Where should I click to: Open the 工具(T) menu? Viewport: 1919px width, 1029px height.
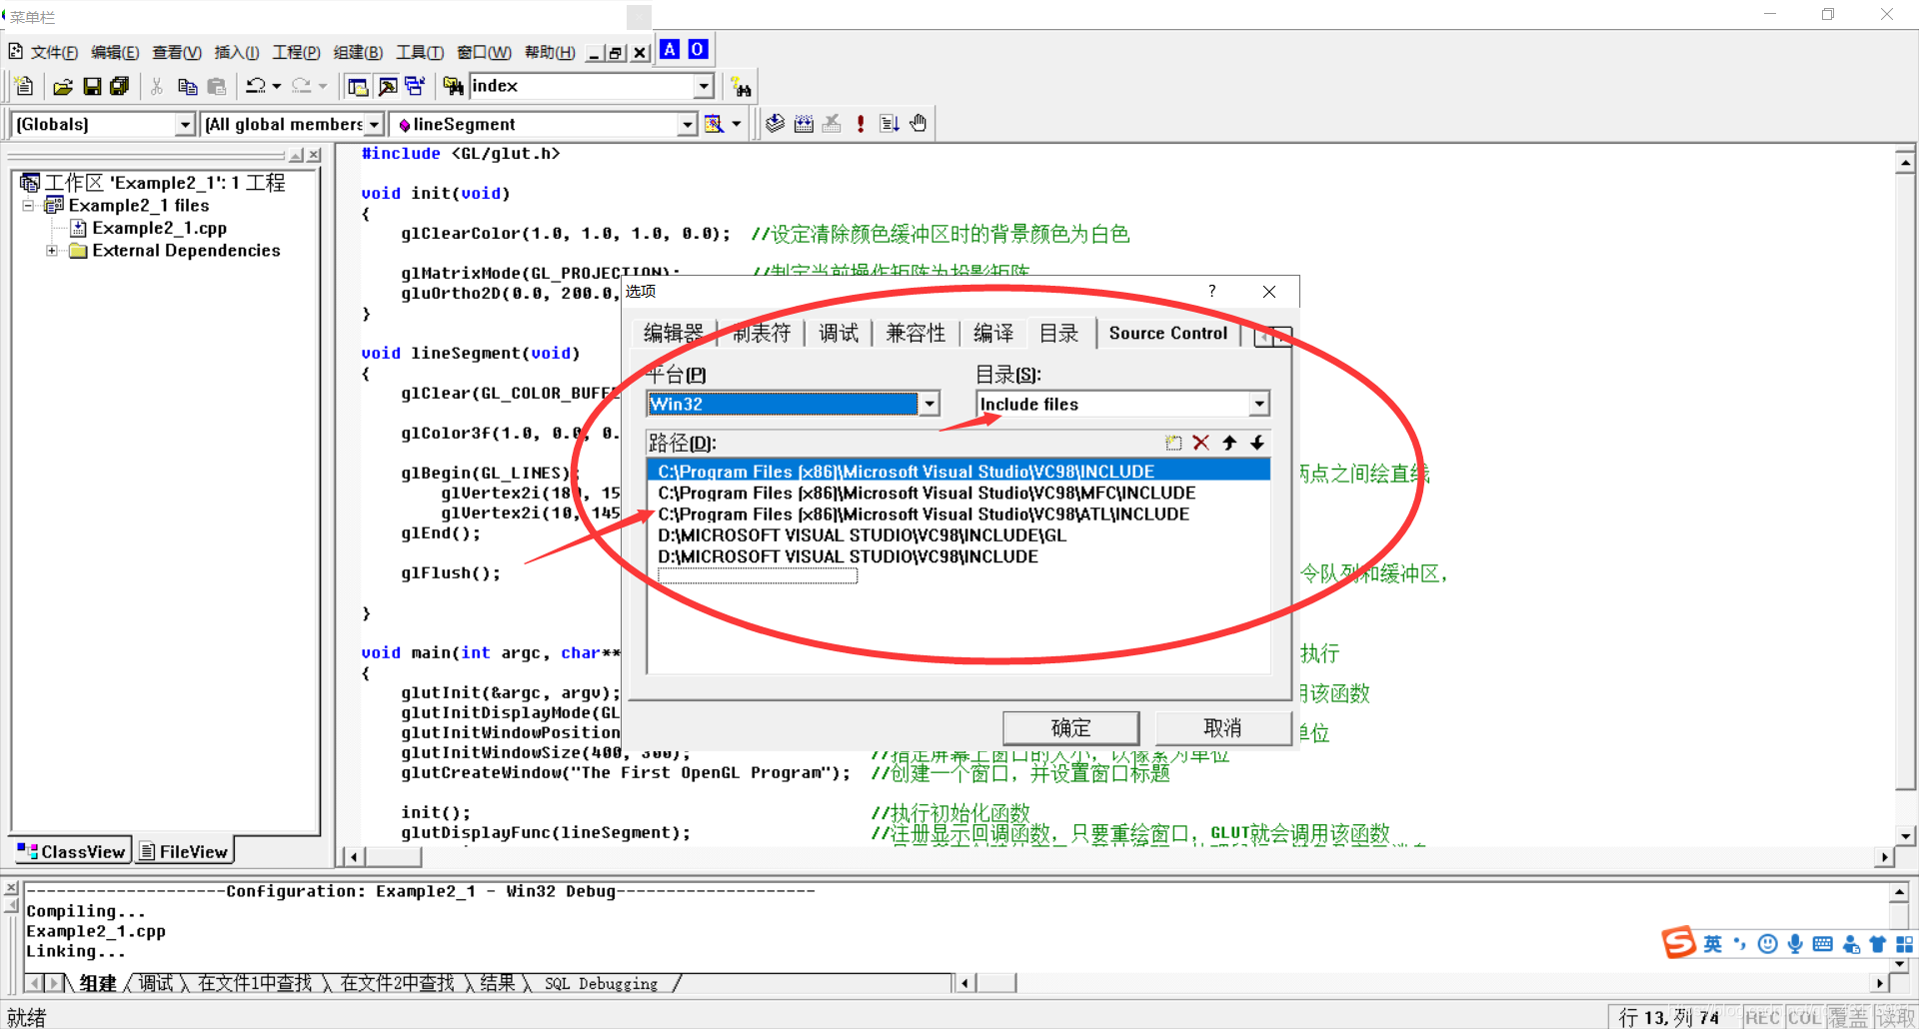[x=420, y=53]
